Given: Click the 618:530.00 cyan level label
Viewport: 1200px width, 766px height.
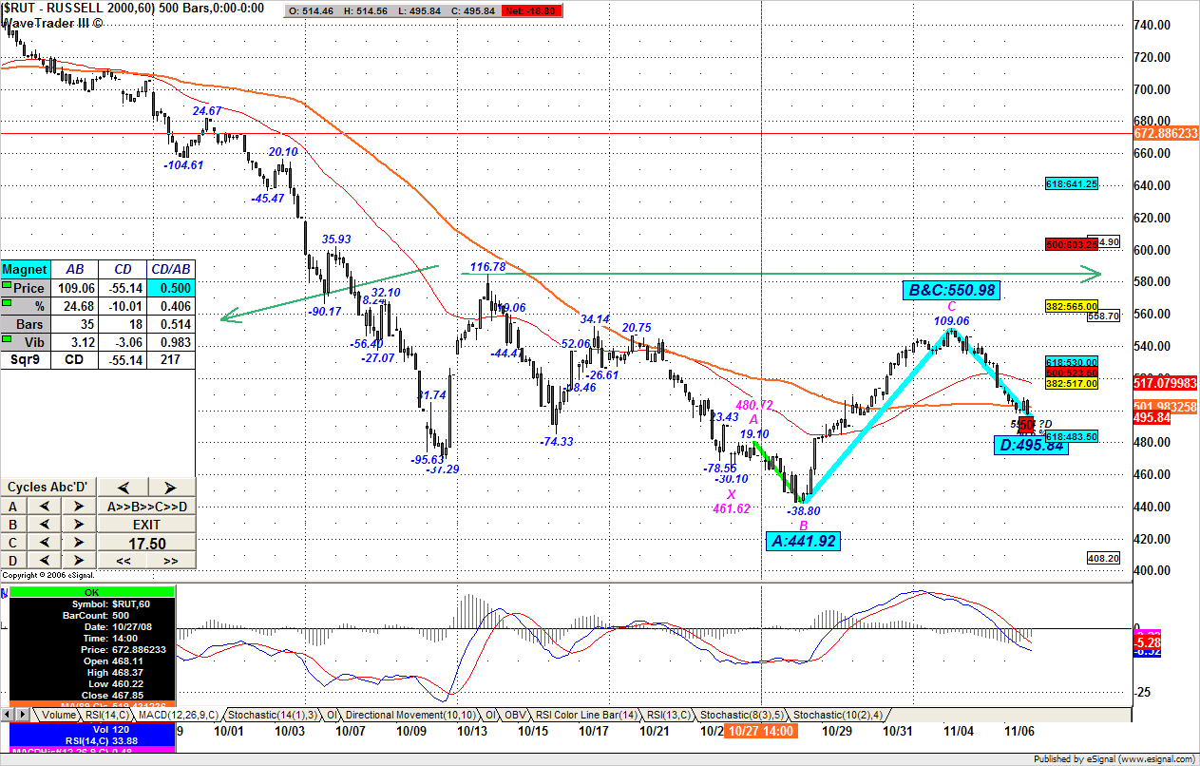Looking at the screenshot, I should point(1072,362).
